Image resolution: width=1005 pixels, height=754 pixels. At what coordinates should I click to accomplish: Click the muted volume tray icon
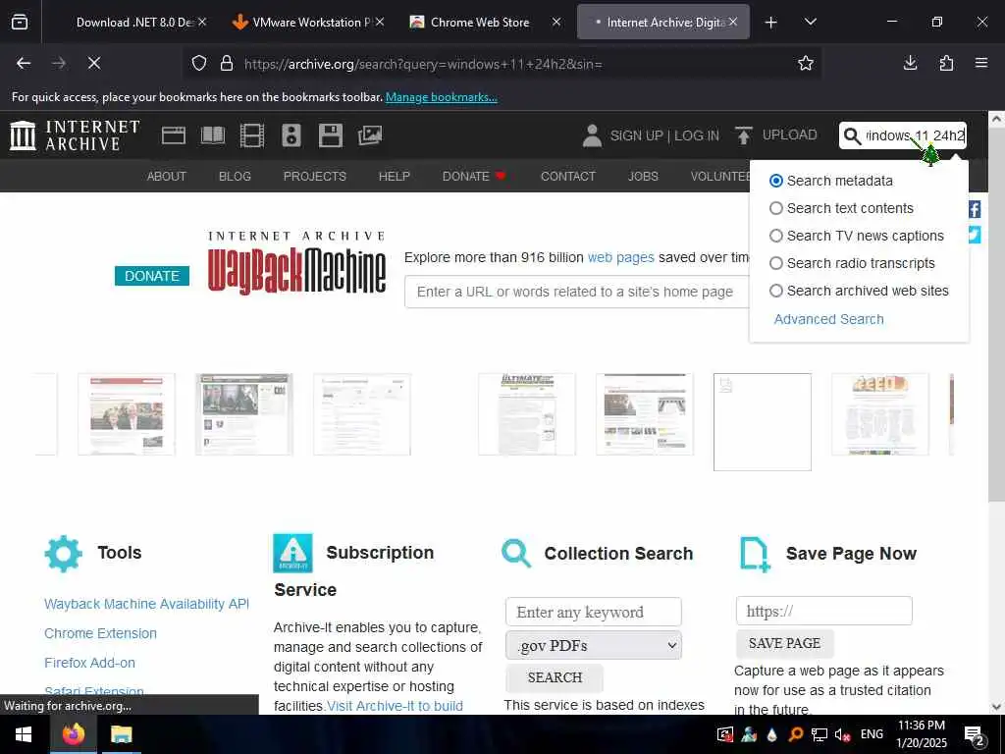(842, 734)
